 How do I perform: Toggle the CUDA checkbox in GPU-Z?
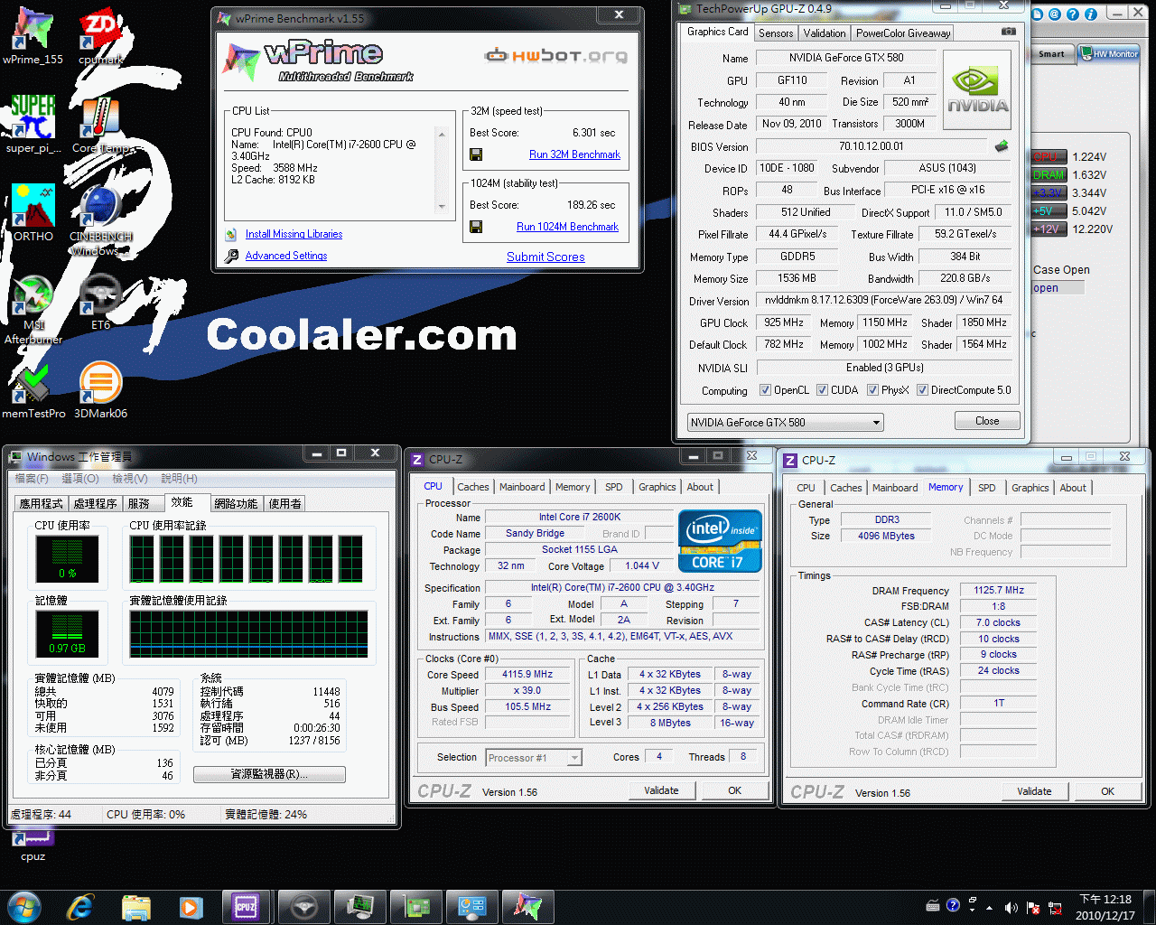[x=823, y=390]
